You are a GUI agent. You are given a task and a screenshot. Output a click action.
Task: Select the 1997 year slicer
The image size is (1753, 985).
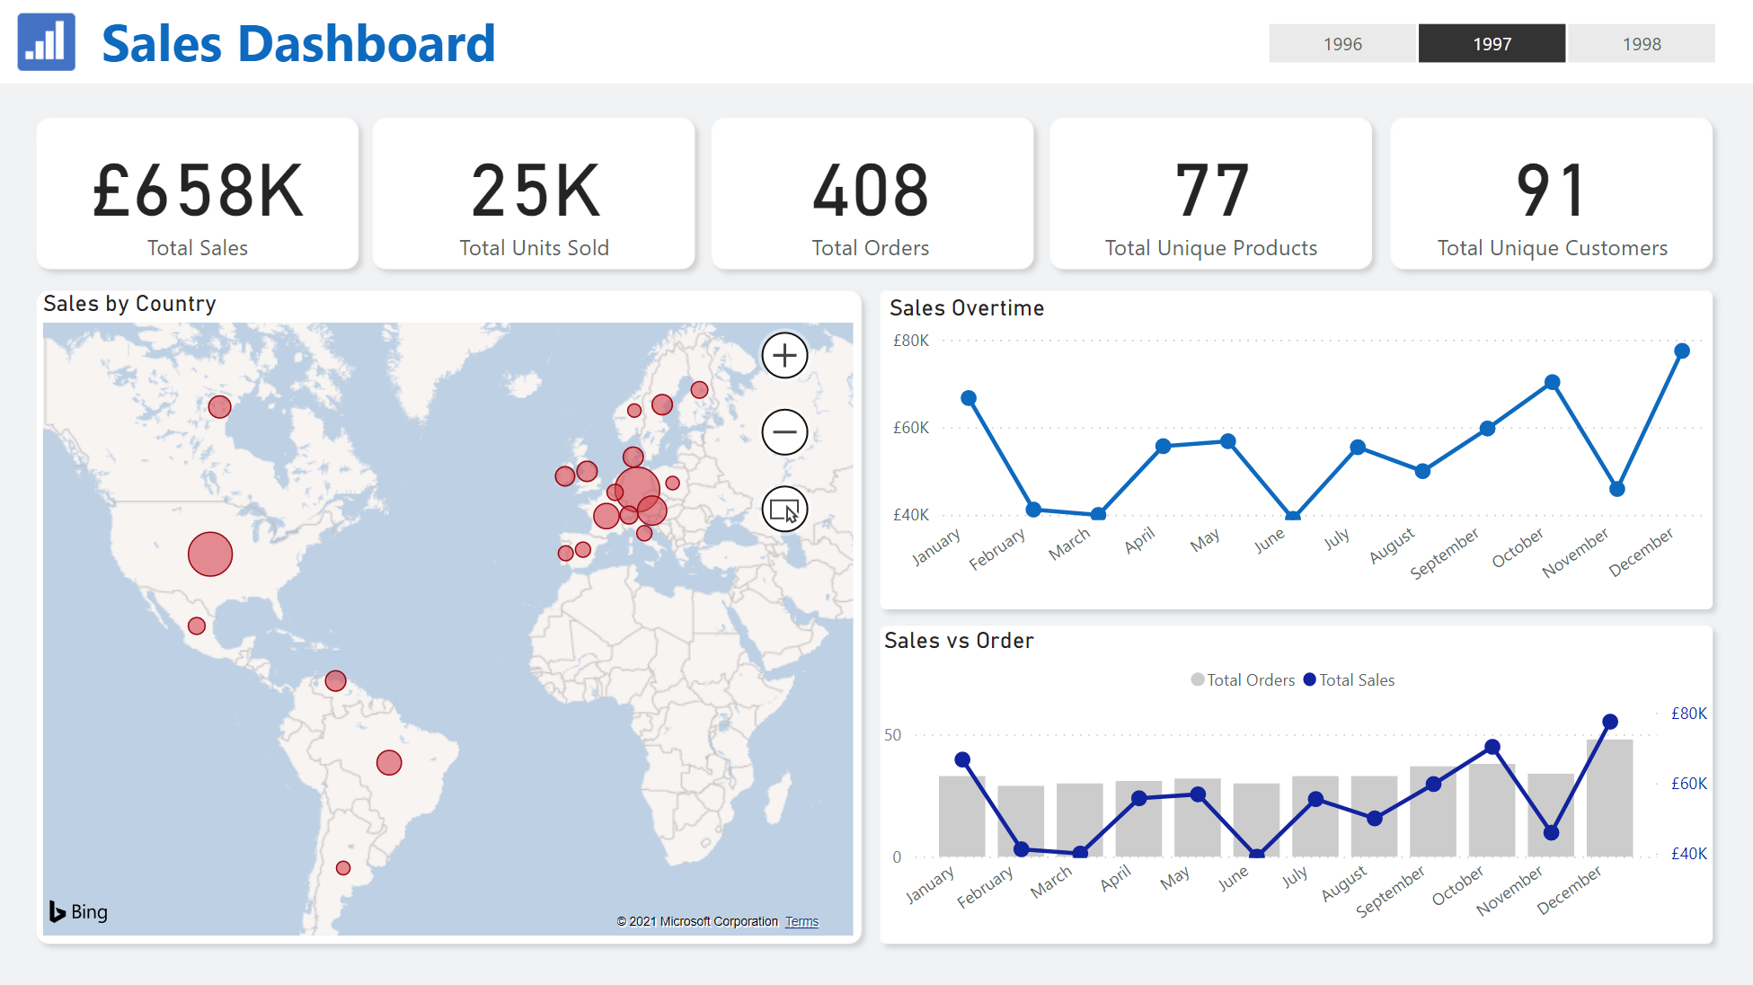[1492, 44]
